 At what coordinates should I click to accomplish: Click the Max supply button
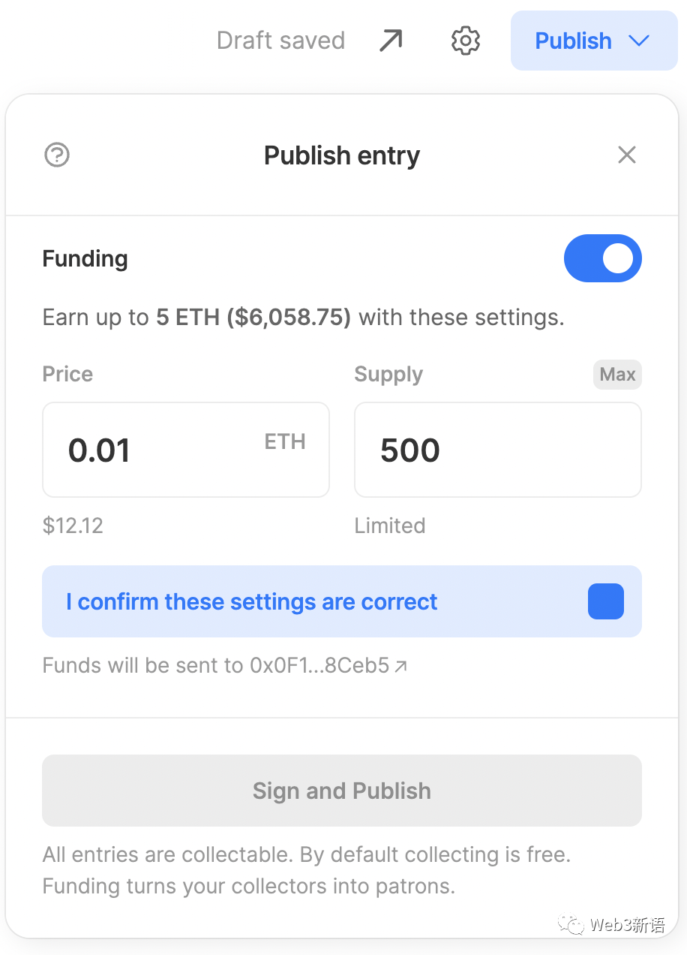coord(617,375)
